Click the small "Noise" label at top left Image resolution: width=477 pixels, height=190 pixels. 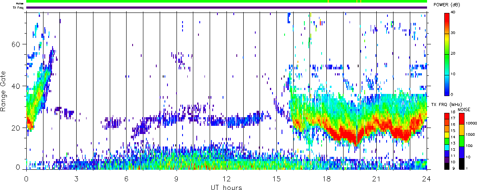20,3
